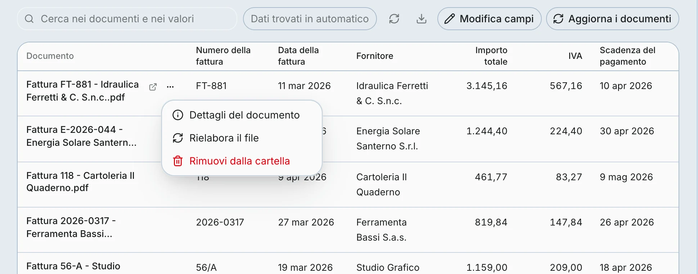Select Rimuovi dalla cartella menu entry

242,161
